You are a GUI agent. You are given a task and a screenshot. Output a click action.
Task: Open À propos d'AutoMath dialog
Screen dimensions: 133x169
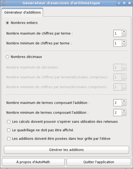click(x=33, y=162)
